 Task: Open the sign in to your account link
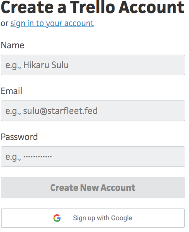[x=52, y=24]
